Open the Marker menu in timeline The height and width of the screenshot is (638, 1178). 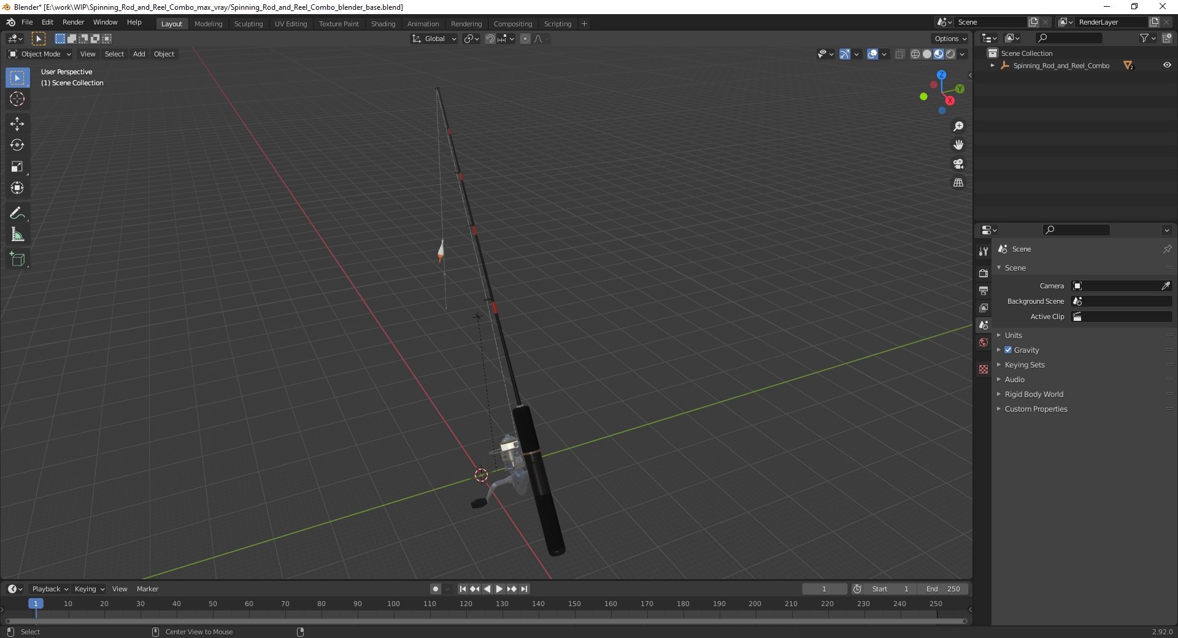[147, 589]
